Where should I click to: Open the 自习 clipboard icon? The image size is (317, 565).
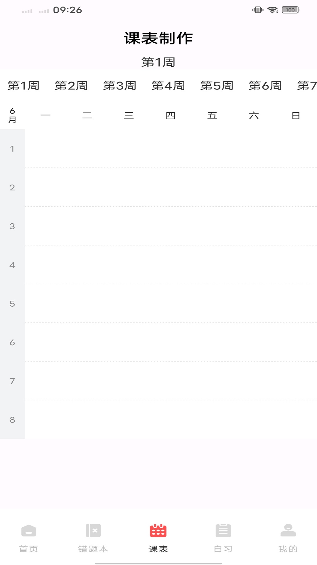pos(223,531)
